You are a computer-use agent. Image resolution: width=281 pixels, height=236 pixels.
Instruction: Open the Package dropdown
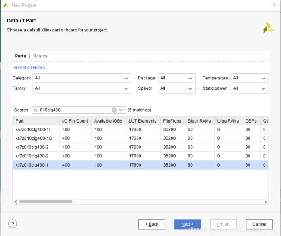pyautogui.click(x=176, y=78)
